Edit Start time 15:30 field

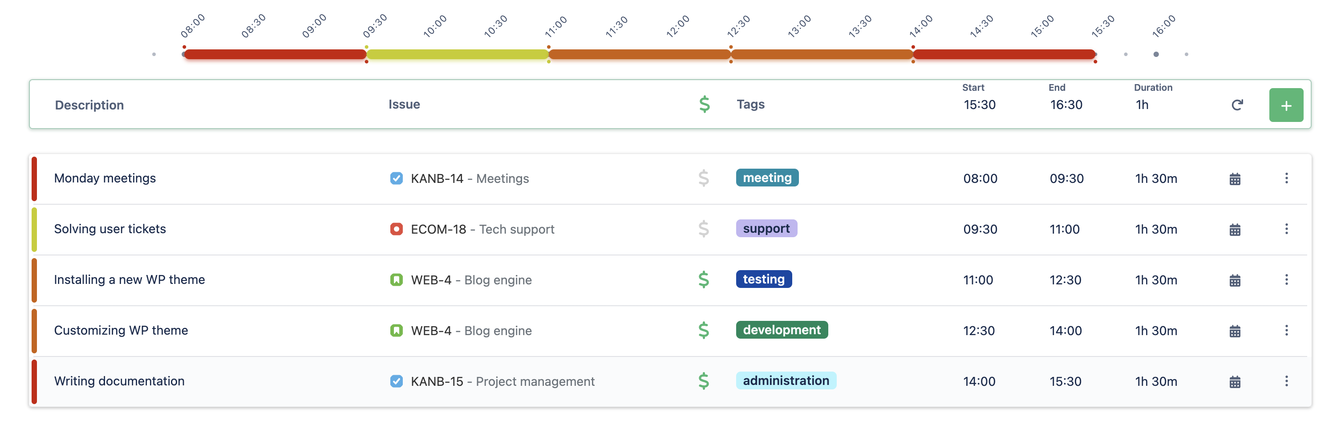tap(980, 105)
